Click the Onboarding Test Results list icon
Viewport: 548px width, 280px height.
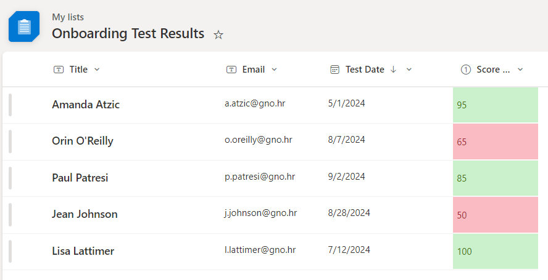tap(24, 26)
